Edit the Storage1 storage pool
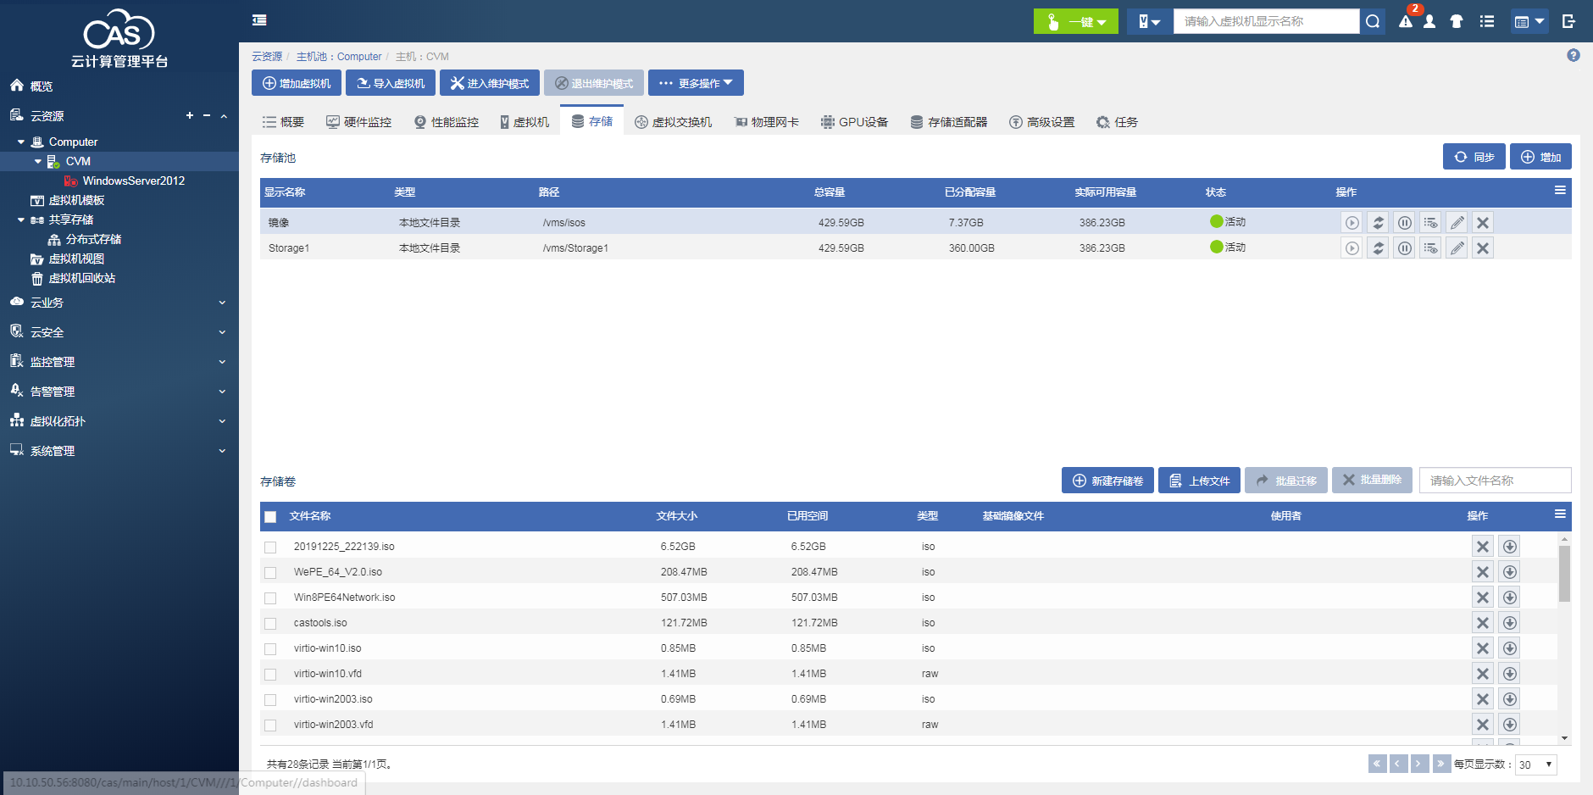The width and height of the screenshot is (1593, 795). click(x=1457, y=248)
